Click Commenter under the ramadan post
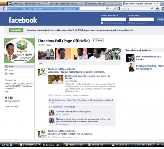Image resolution: width=164 pixels, height=149 pixels. [73, 137]
